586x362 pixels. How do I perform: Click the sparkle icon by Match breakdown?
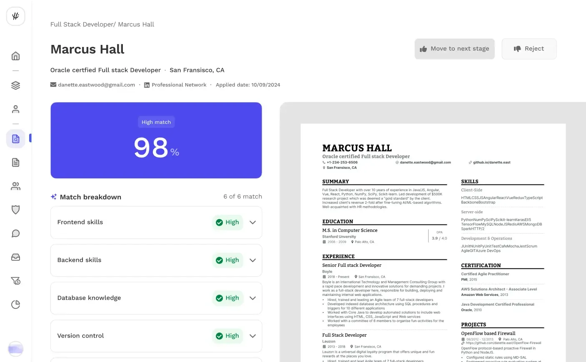[x=54, y=197]
